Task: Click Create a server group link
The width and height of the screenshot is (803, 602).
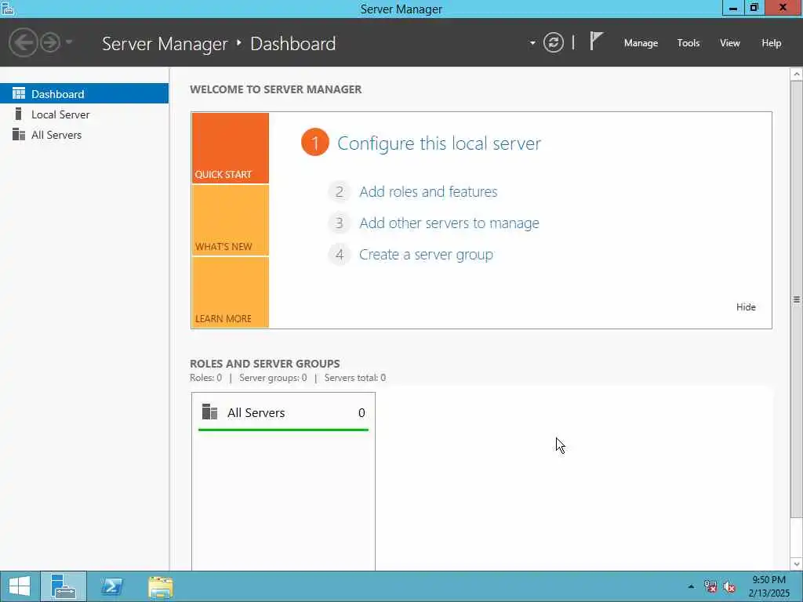Action: [426, 255]
